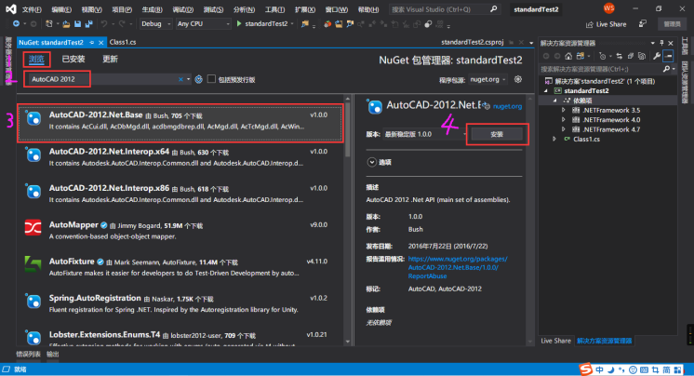Expand the Class1.cs tree node

[x=554, y=139]
